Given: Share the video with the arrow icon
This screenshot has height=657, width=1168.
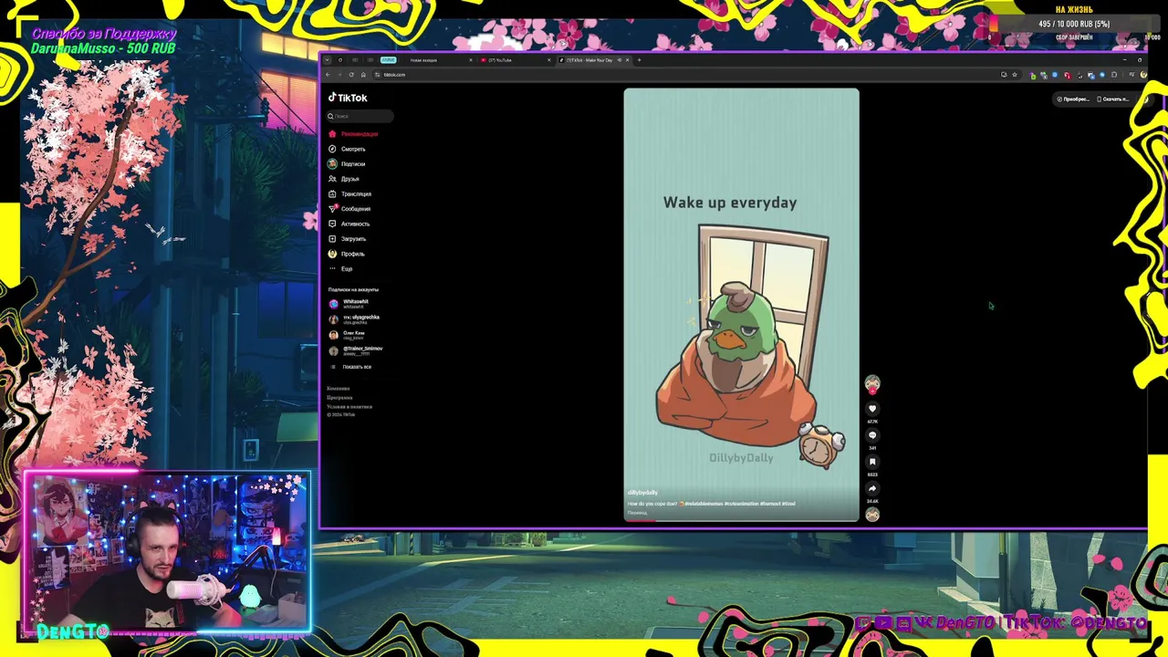Looking at the screenshot, I should [872, 488].
